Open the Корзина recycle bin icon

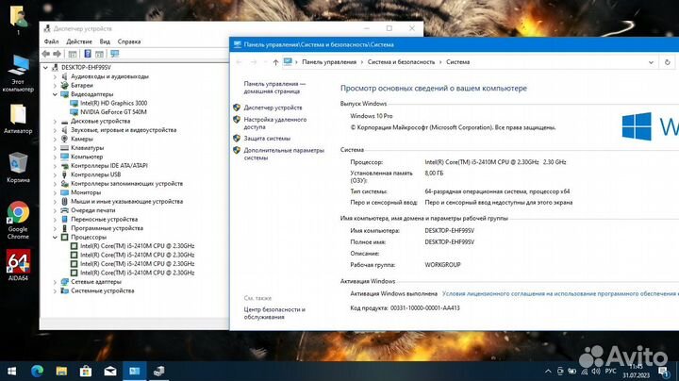18,167
